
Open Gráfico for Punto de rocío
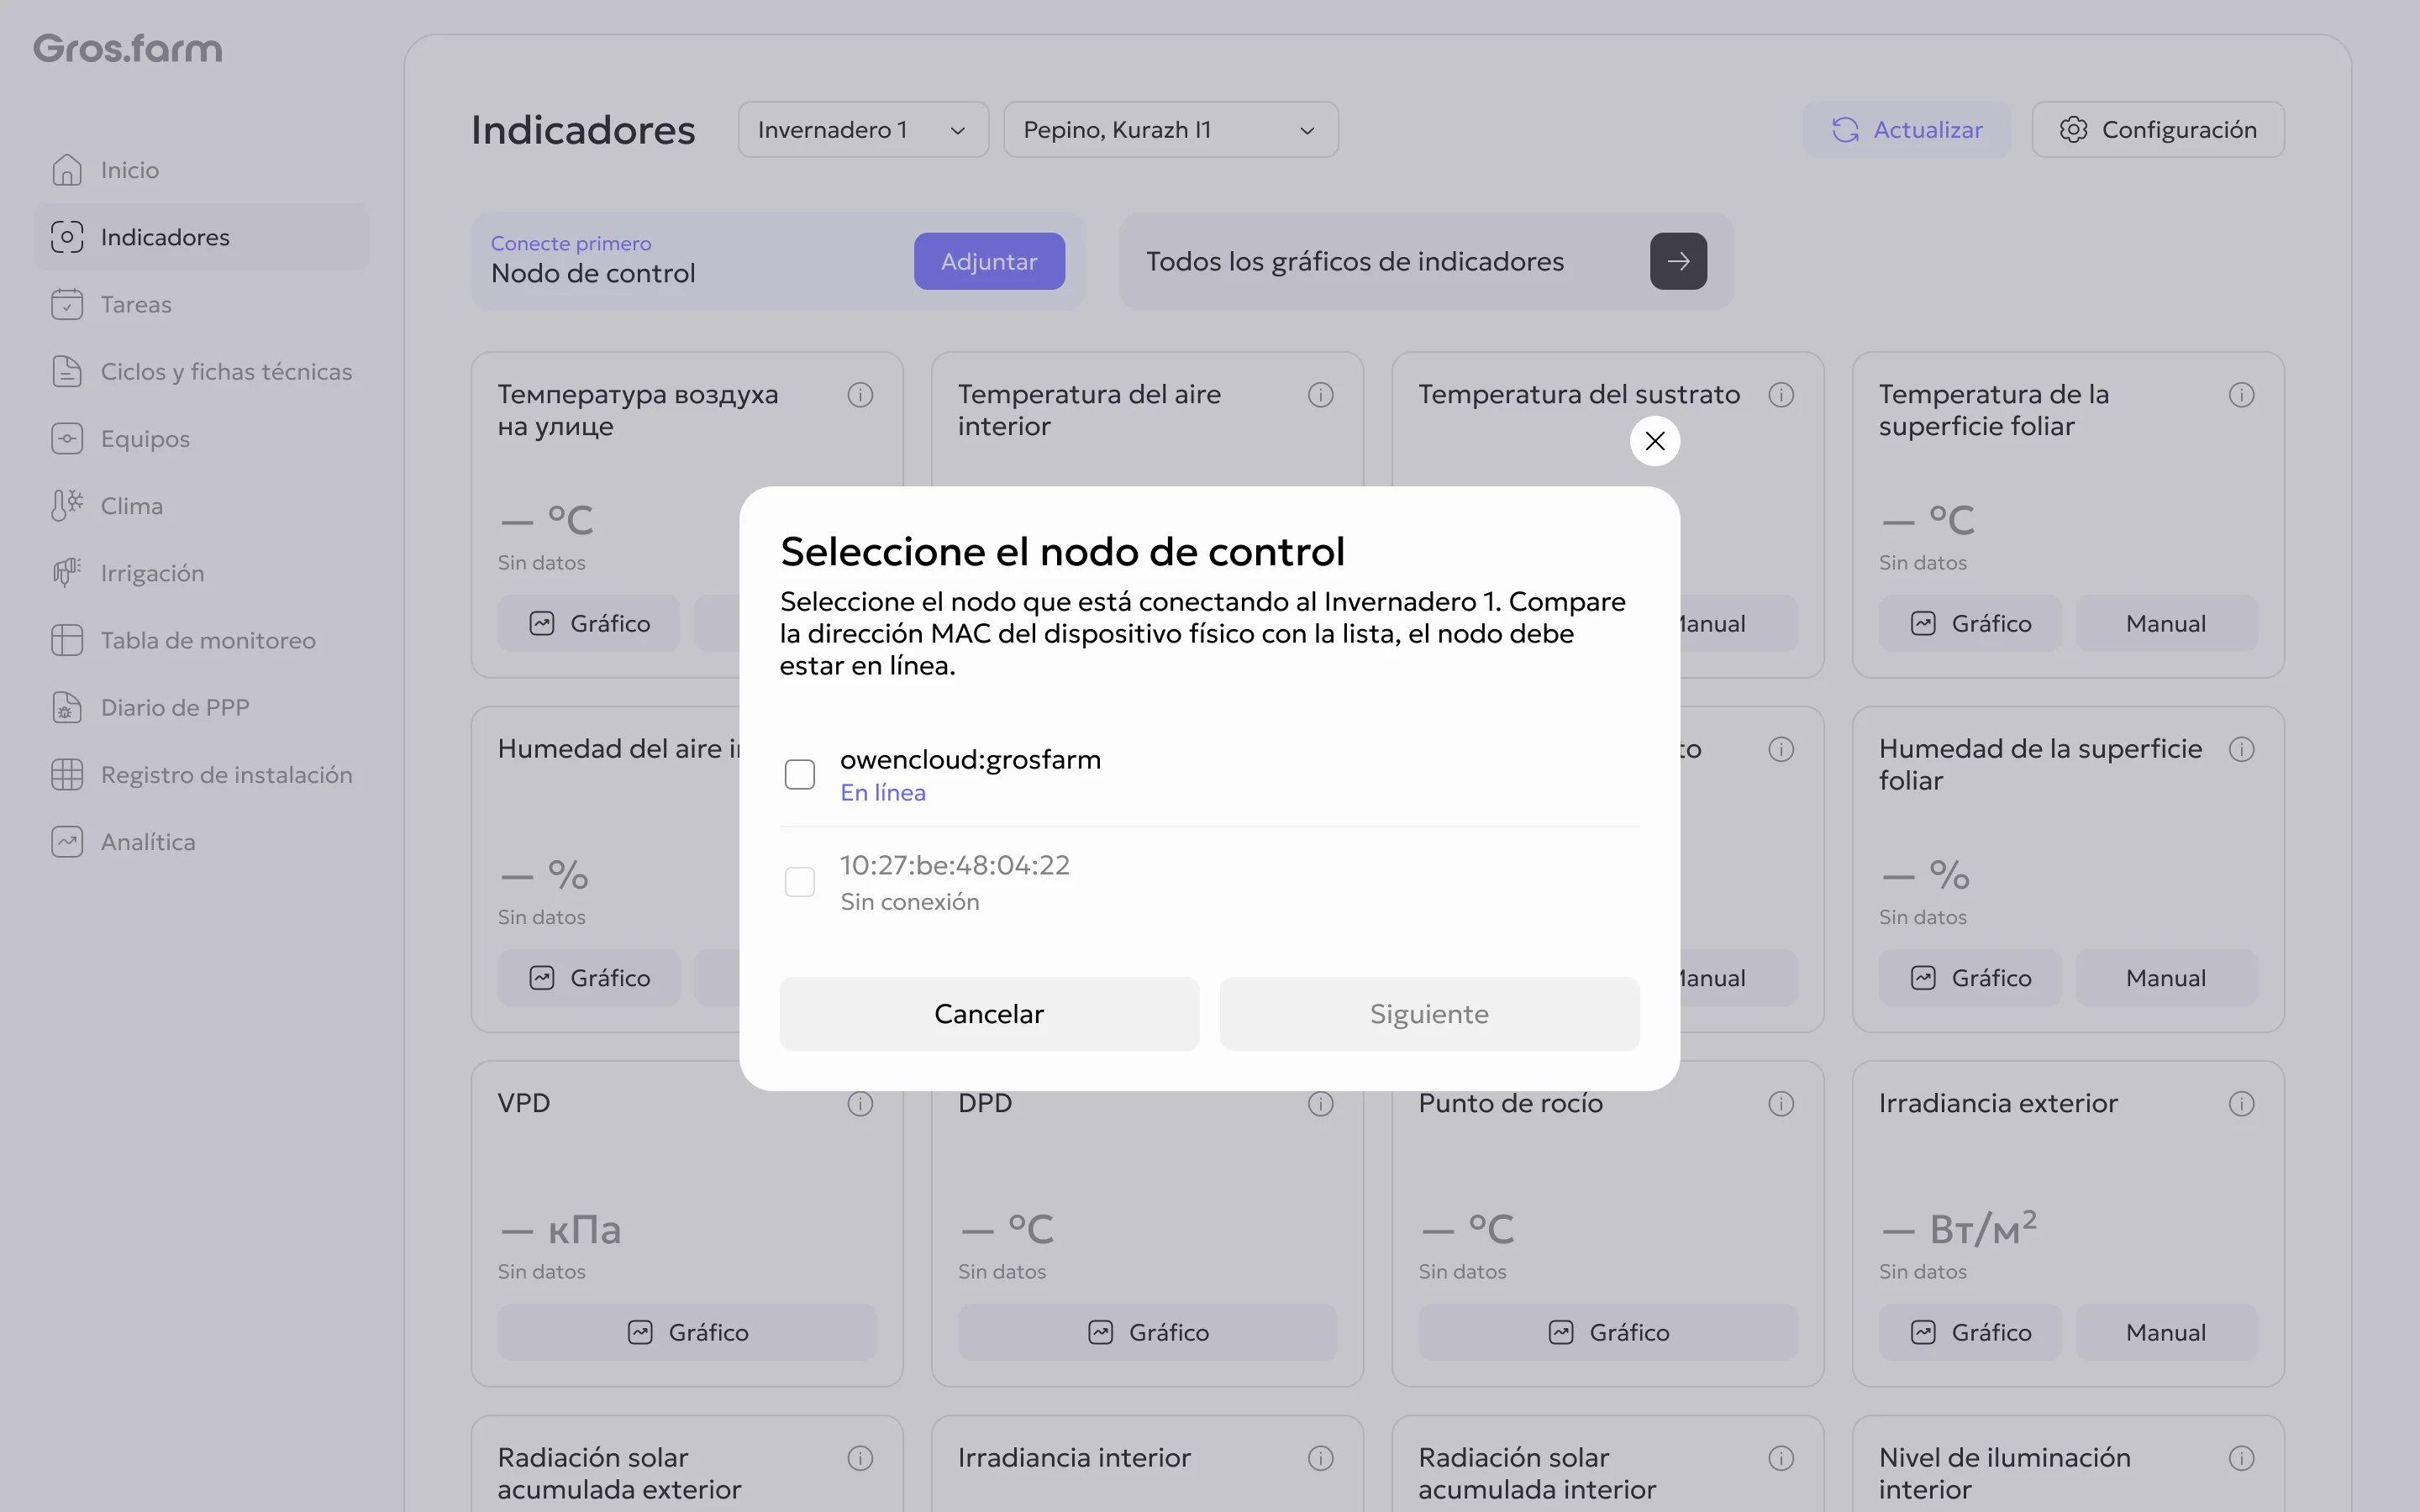click(x=1608, y=1332)
